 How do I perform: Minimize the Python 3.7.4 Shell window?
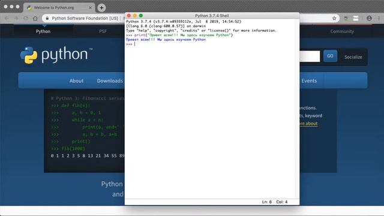134,16
